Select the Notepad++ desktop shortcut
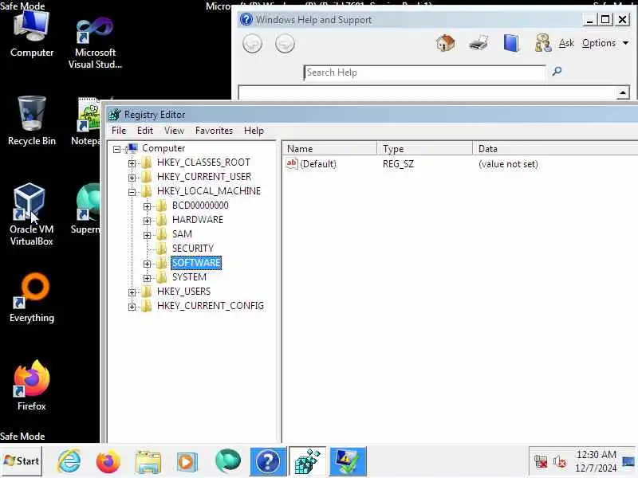The image size is (638, 478). 87,121
